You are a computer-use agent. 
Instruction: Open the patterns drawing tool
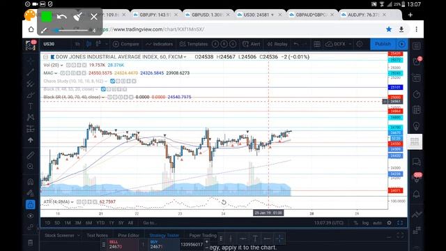[30, 117]
